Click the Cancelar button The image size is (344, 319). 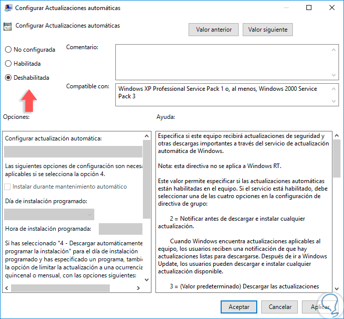click(x=280, y=307)
